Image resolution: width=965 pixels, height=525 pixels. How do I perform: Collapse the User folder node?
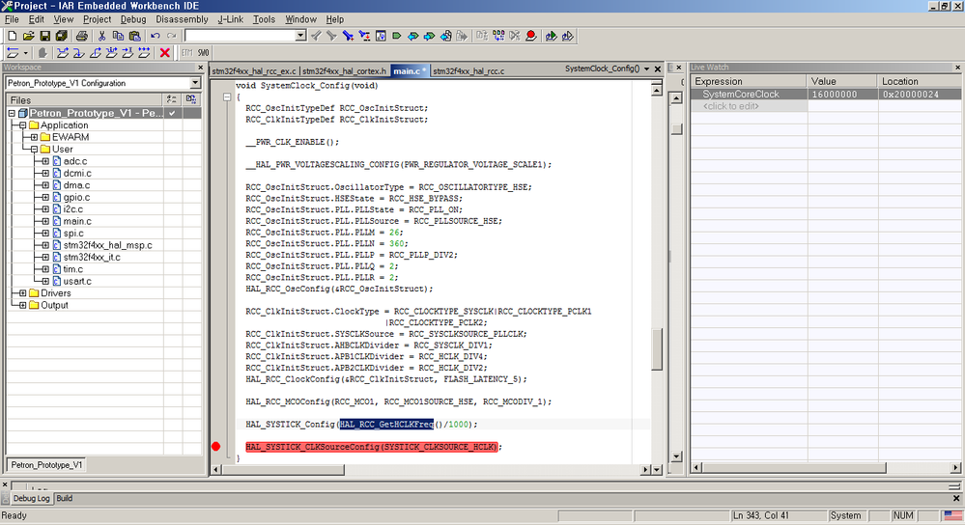[35, 150]
